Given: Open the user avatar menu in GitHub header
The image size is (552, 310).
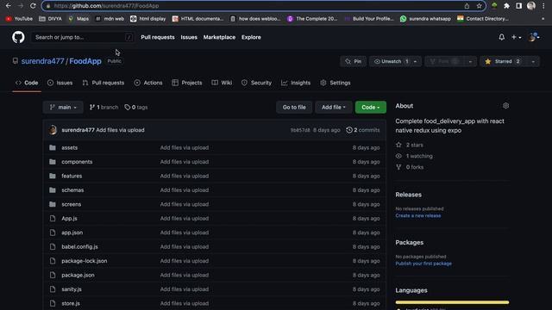Looking at the screenshot, I should click(x=533, y=37).
